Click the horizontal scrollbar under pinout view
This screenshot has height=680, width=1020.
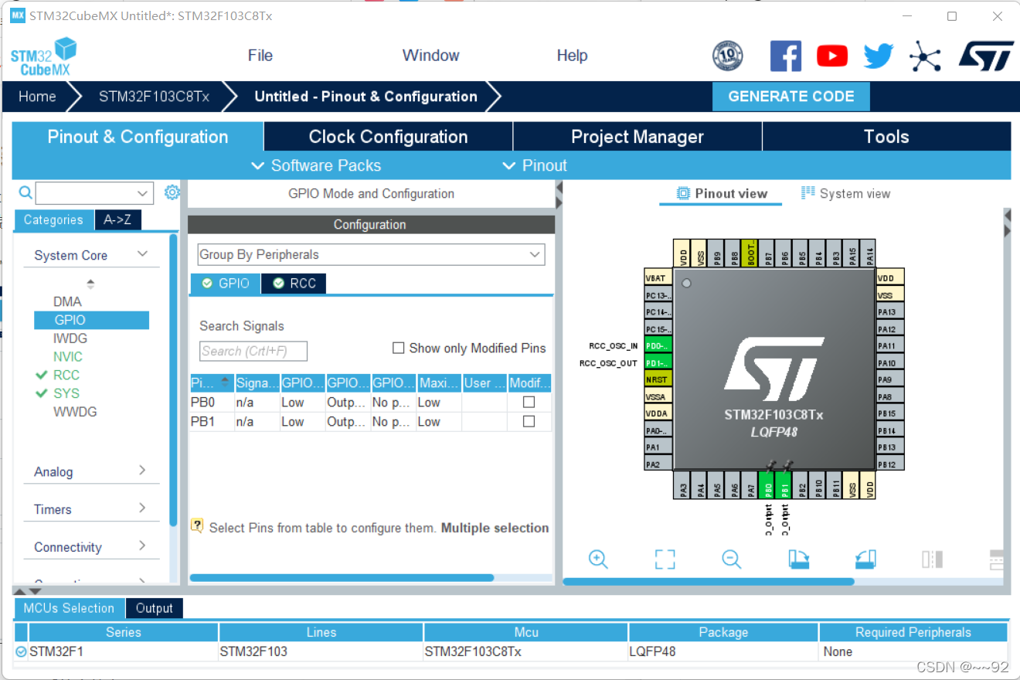(709, 581)
